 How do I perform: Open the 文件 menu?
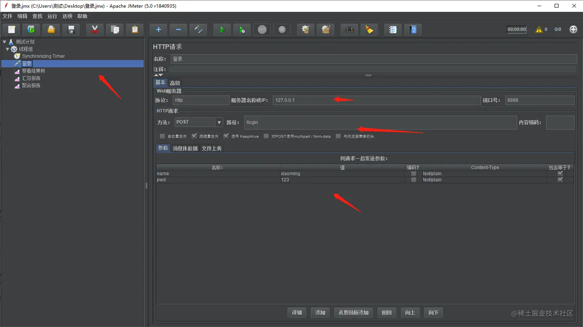click(x=7, y=16)
